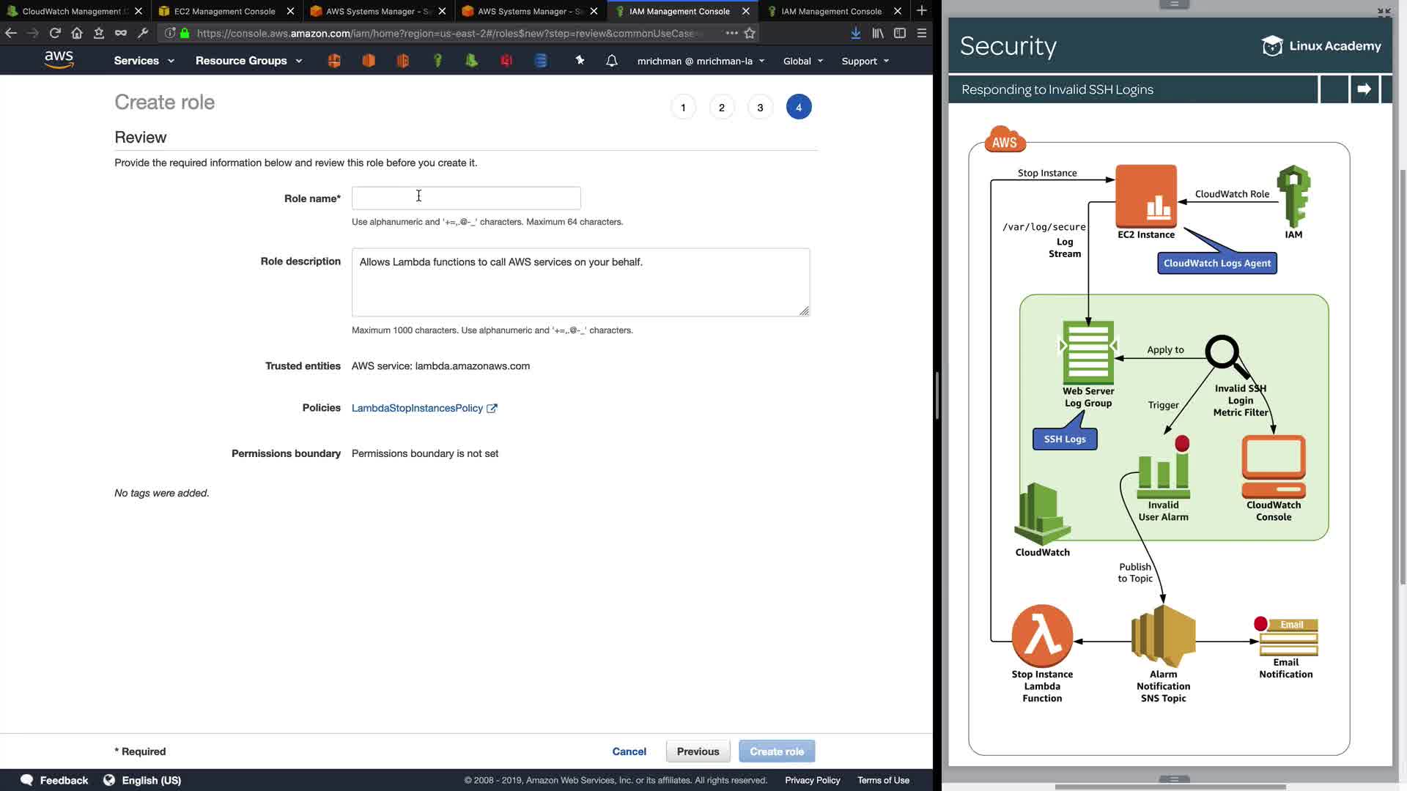
Task: Click the AWS logo home icon
Action: (59, 60)
